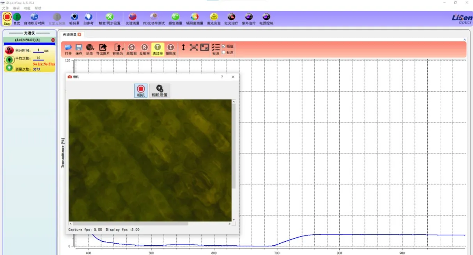Open the 记录 record dropdown arrow
The width and height of the screenshot is (473, 255).
click(x=93, y=48)
